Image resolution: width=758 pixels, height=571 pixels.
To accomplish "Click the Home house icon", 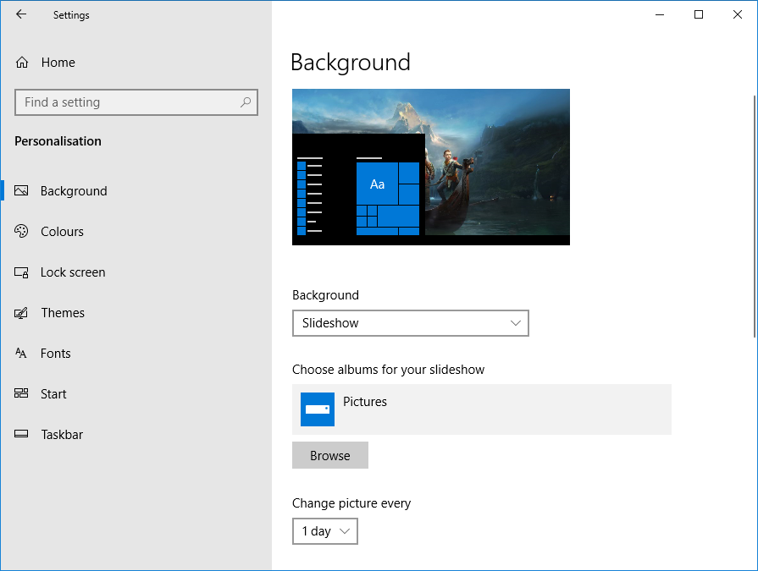I will pos(22,63).
